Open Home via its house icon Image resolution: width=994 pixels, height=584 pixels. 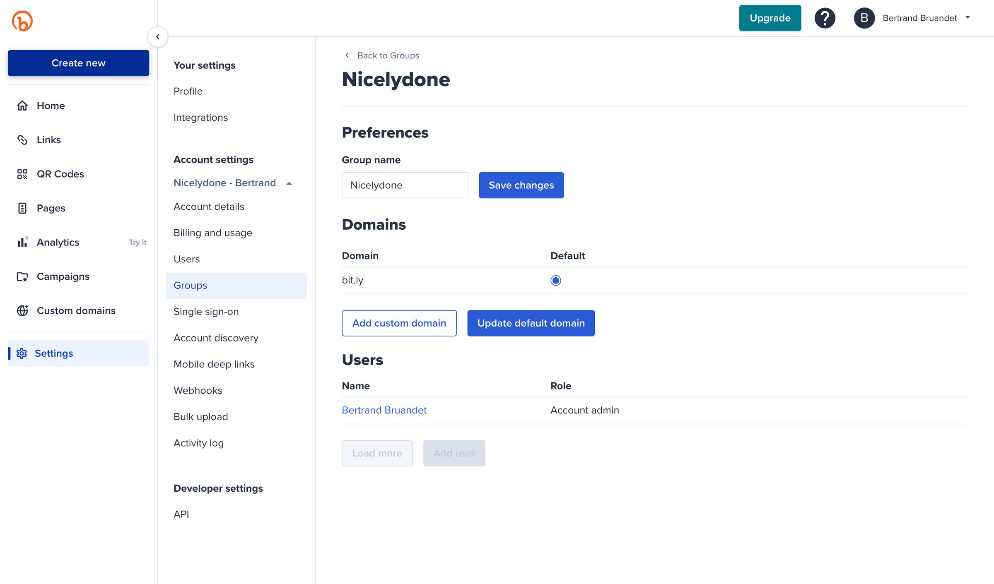pos(22,106)
